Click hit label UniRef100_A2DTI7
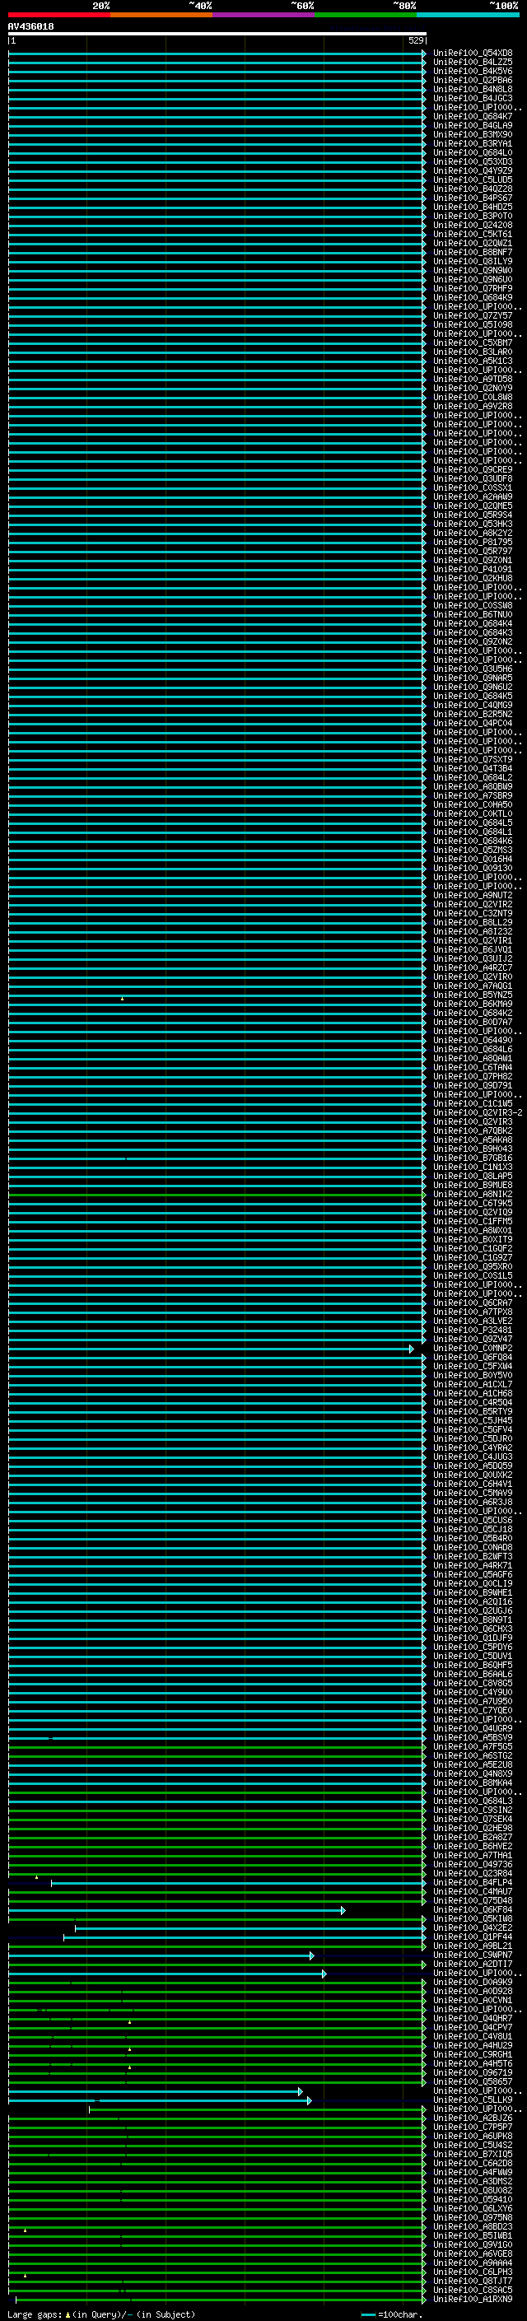The width and height of the screenshot is (527, 2321). (473, 1964)
